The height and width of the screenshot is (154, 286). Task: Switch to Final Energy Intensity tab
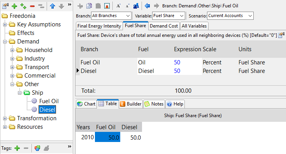point(99,26)
